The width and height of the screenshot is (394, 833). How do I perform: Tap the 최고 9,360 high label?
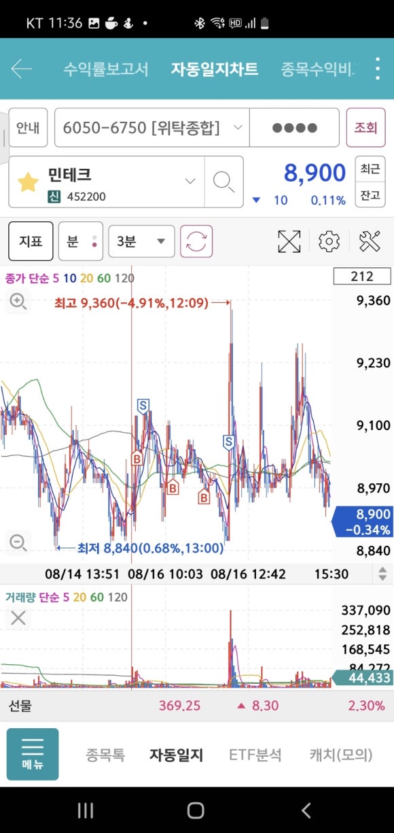pyautogui.click(x=131, y=303)
